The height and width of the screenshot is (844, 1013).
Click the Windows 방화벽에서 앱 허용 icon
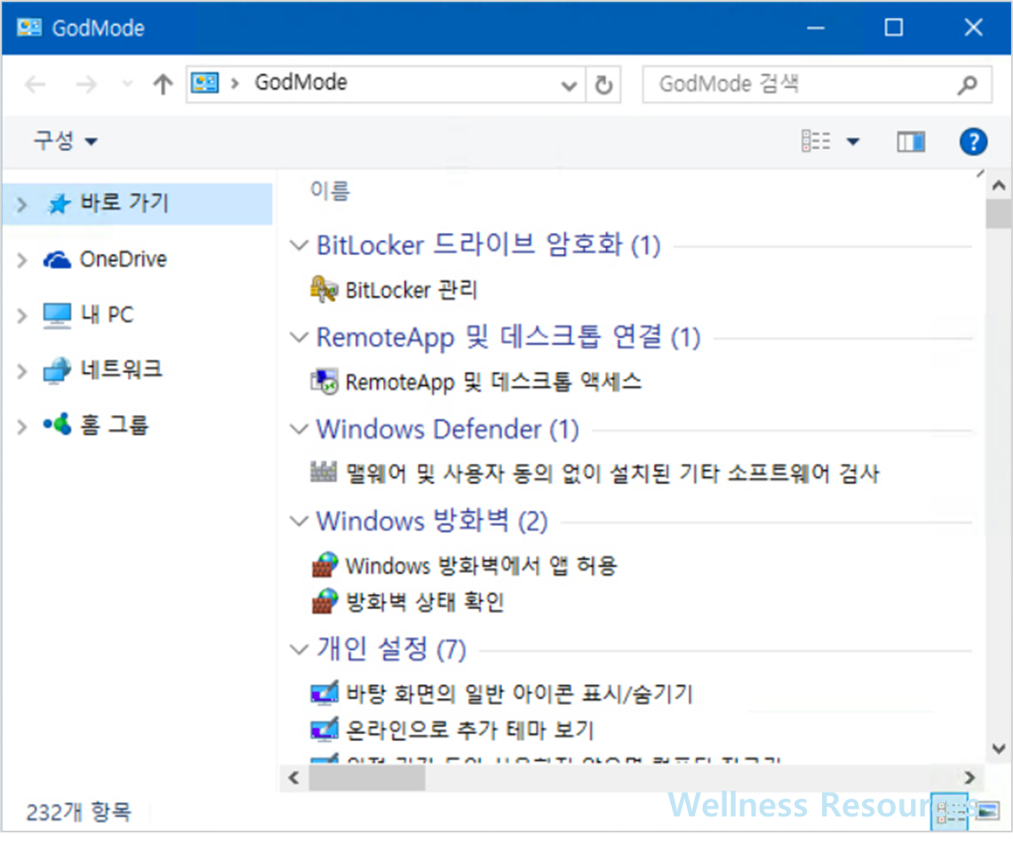click(x=324, y=565)
